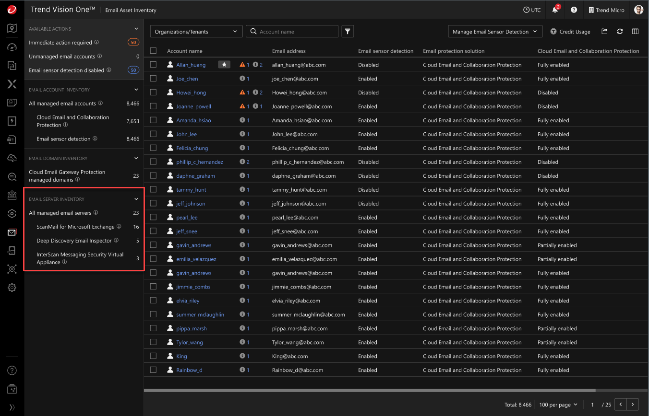Check the select-all checkbox in the table header

154,50
